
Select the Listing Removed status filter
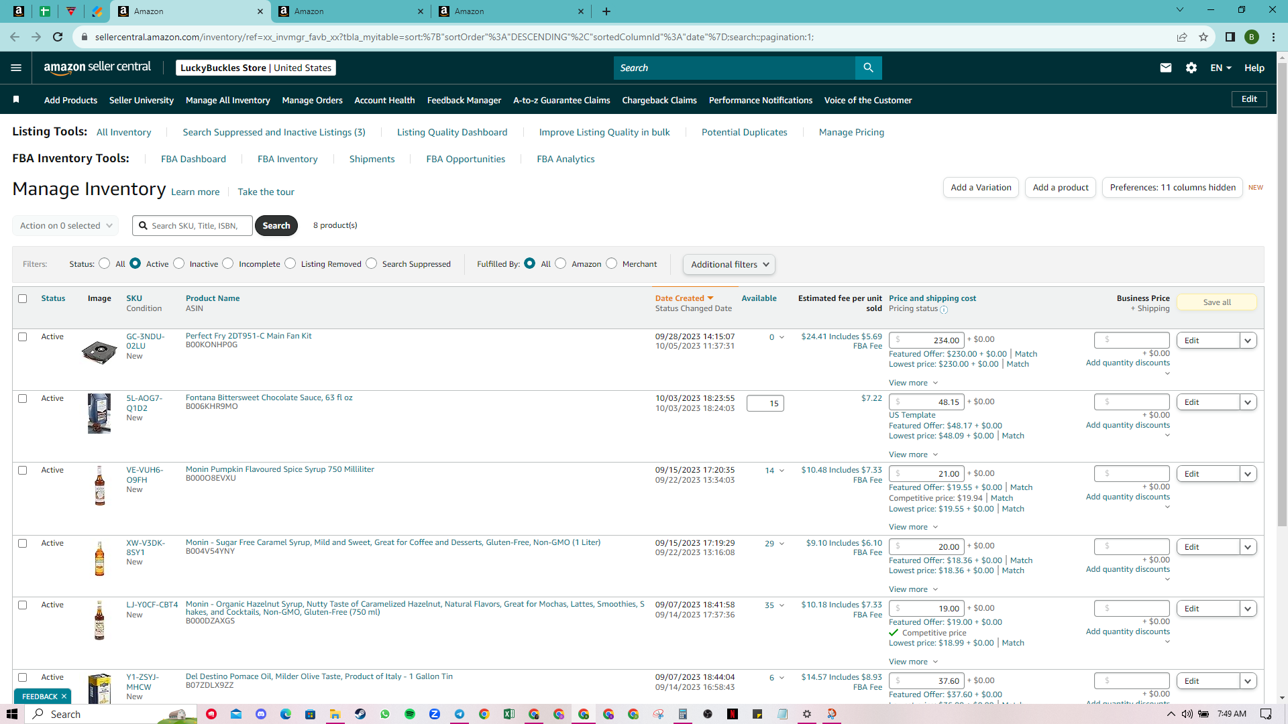point(290,263)
